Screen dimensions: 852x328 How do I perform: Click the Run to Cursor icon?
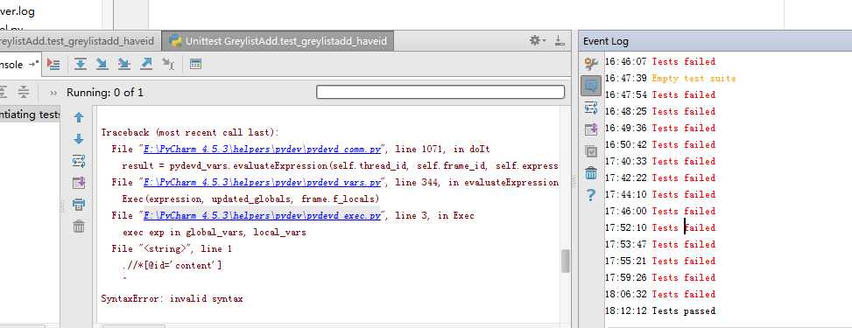tap(168, 64)
